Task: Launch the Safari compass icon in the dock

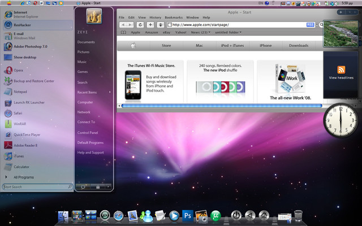Action: pyautogui.click(x=118, y=215)
